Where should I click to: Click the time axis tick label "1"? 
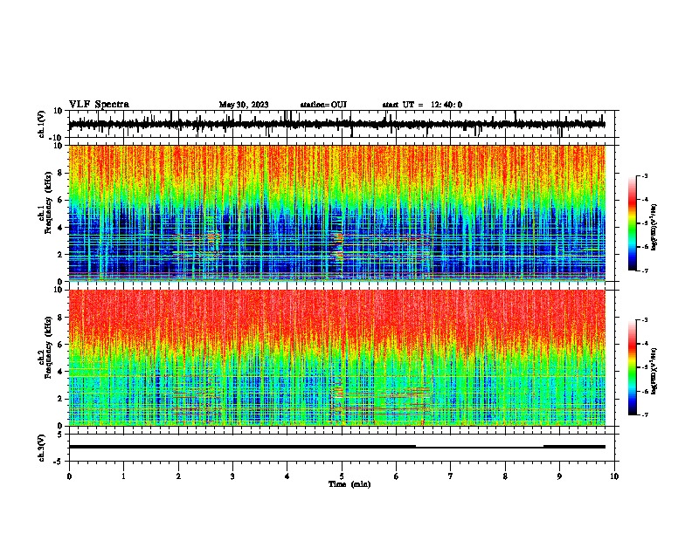123,476
